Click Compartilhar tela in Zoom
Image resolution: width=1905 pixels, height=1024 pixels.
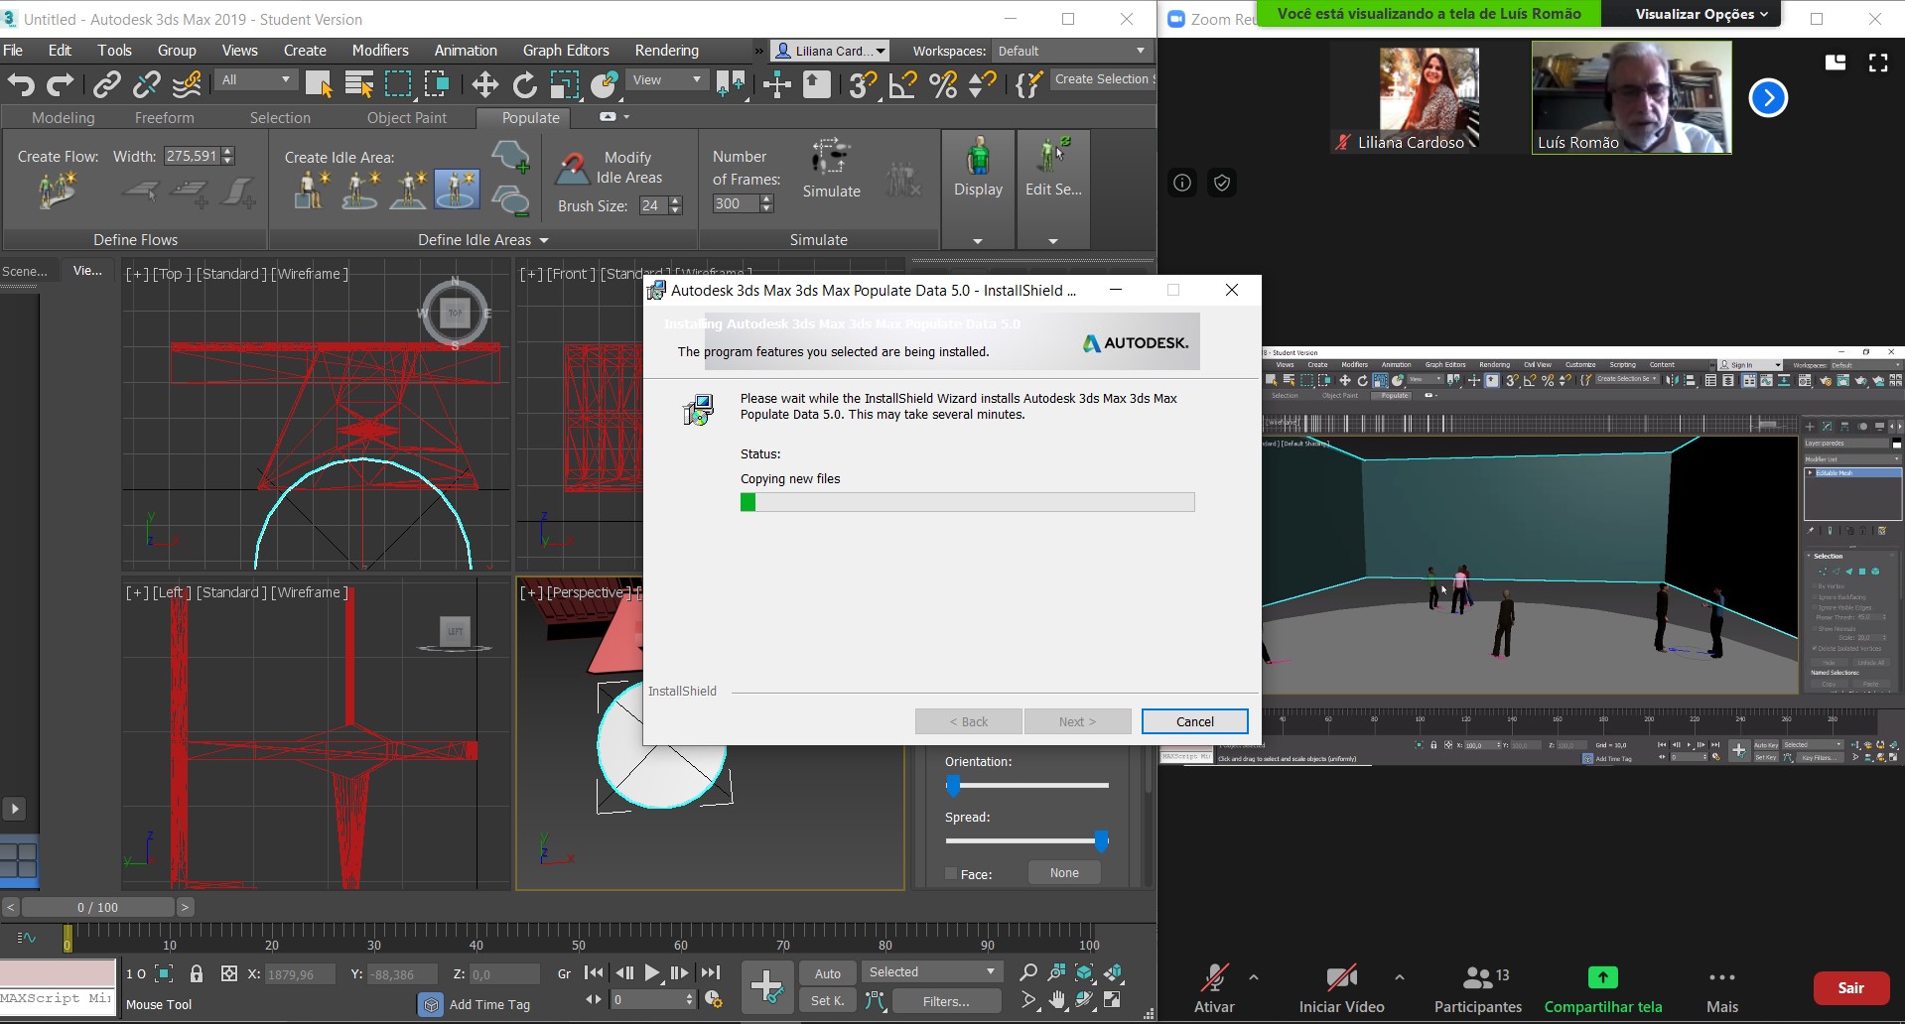pyautogui.click(x=1602, y=988)
